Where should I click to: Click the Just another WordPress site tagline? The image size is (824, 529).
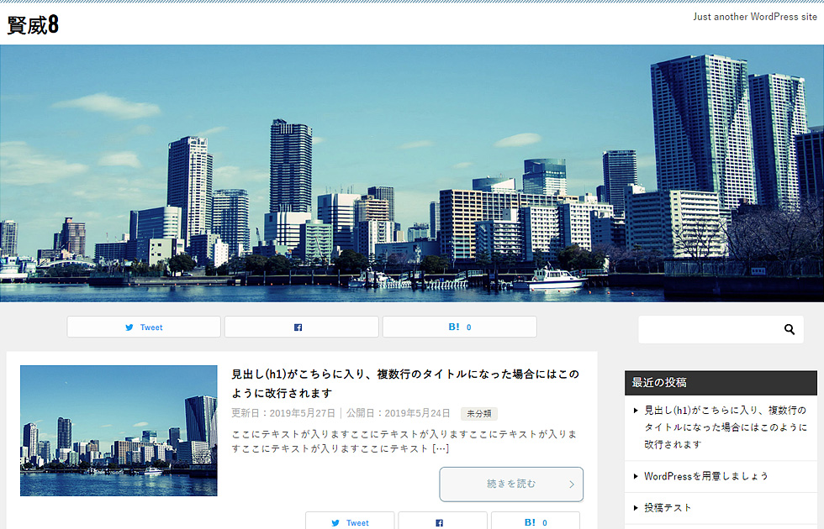click(x=755, y=17)
